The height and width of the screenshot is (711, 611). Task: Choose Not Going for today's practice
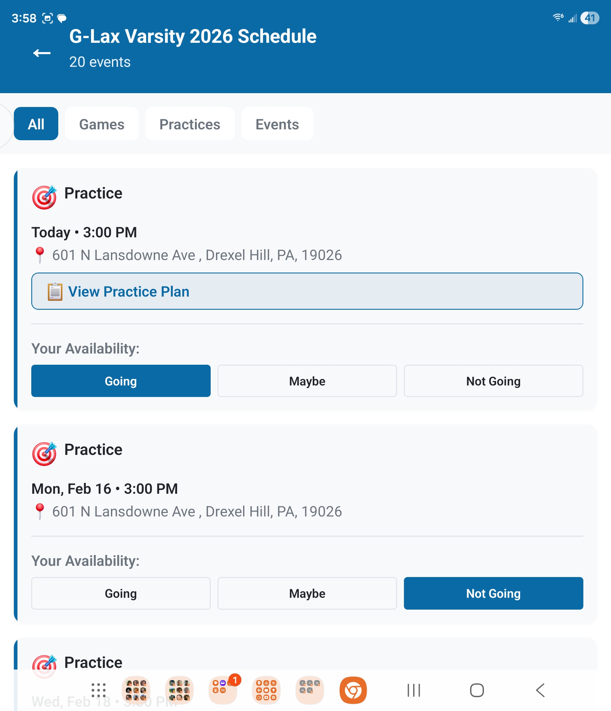pyautogui.click(x=493, y=381)
